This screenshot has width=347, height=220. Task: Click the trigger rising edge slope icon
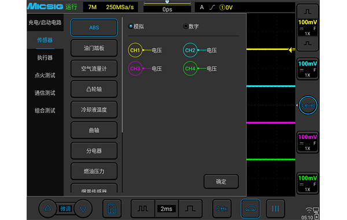click(212, 8)
